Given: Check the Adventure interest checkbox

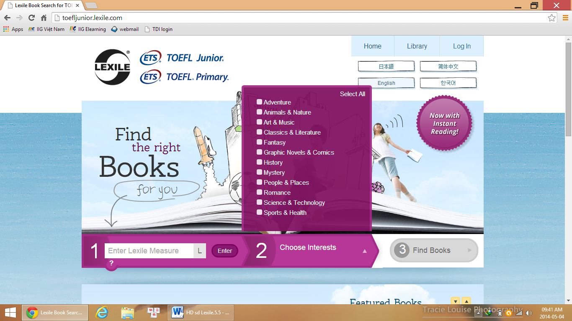Looking at the screenshot, I should coord(260,102).
